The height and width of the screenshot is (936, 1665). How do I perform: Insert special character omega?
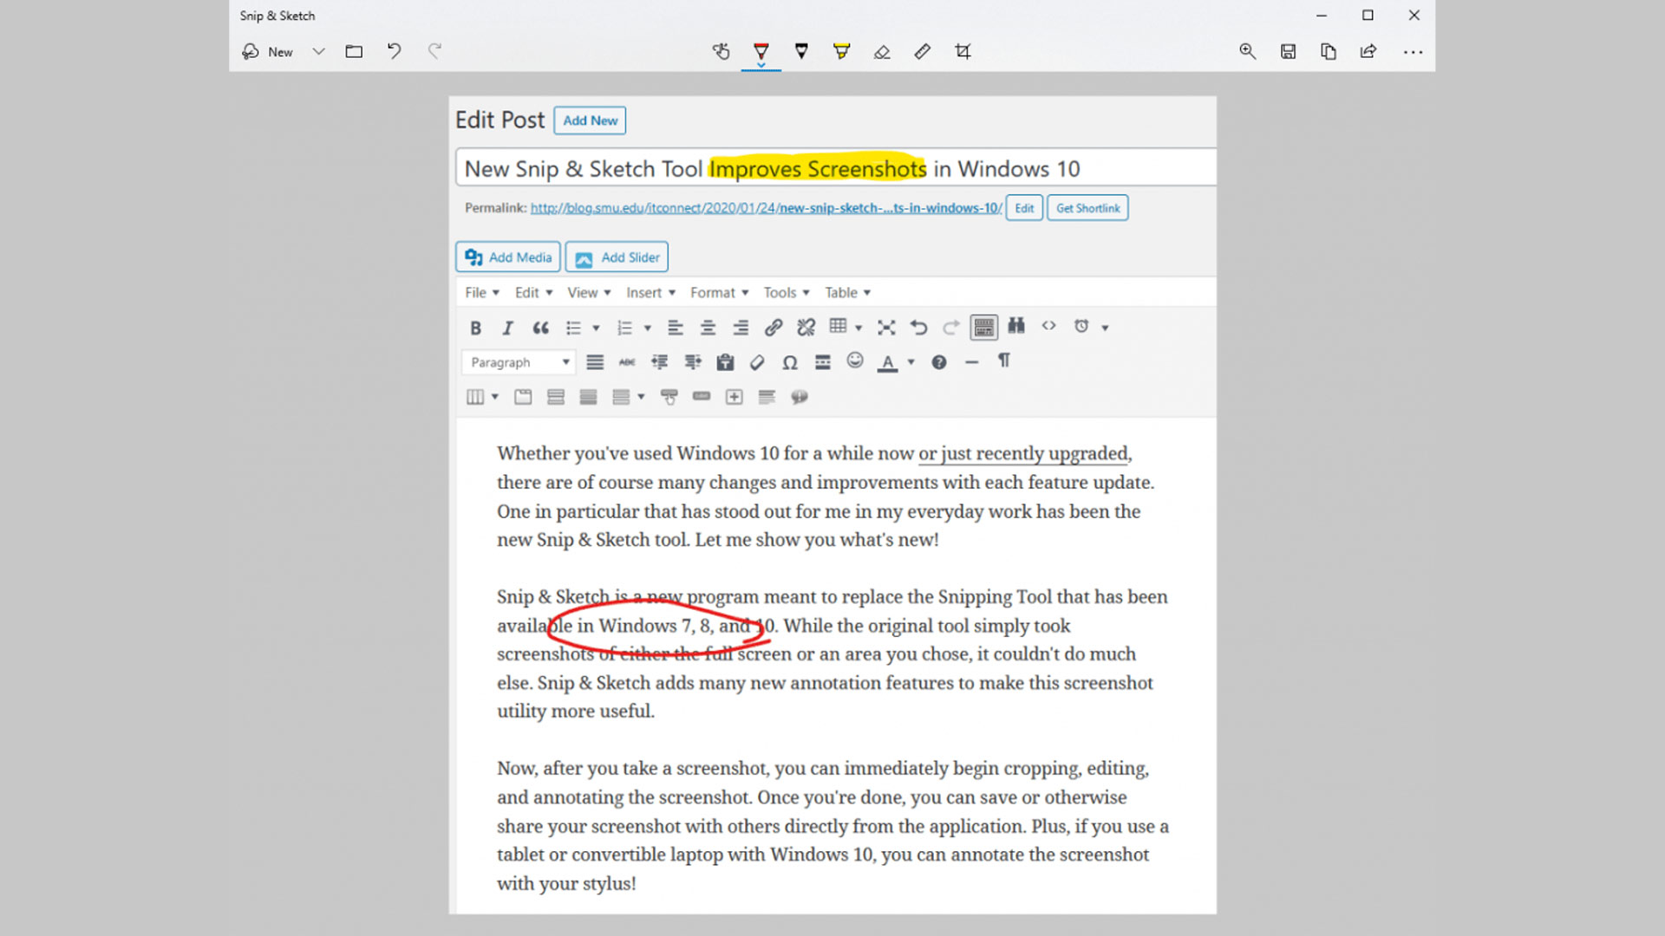[x=790, y=362]
